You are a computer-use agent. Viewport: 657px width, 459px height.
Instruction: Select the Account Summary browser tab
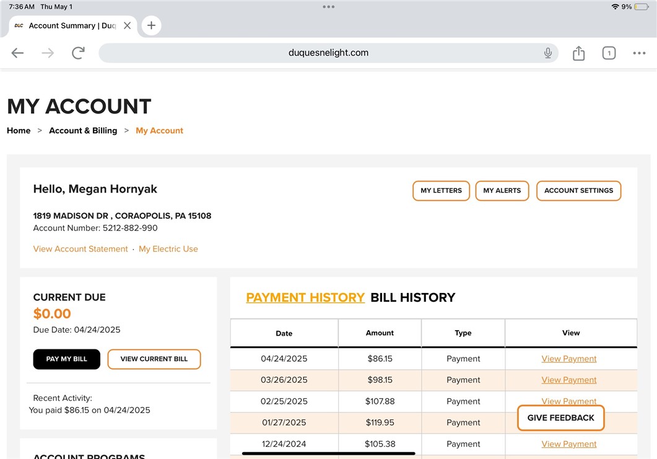[x=72, y=25]
